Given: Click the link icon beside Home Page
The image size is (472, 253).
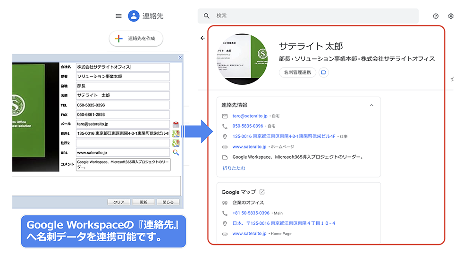Looking at the screenshot, I should click(225, 234).
